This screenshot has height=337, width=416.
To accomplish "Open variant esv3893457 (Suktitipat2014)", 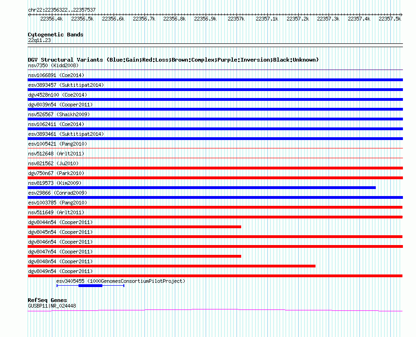I will coord(66,85).
